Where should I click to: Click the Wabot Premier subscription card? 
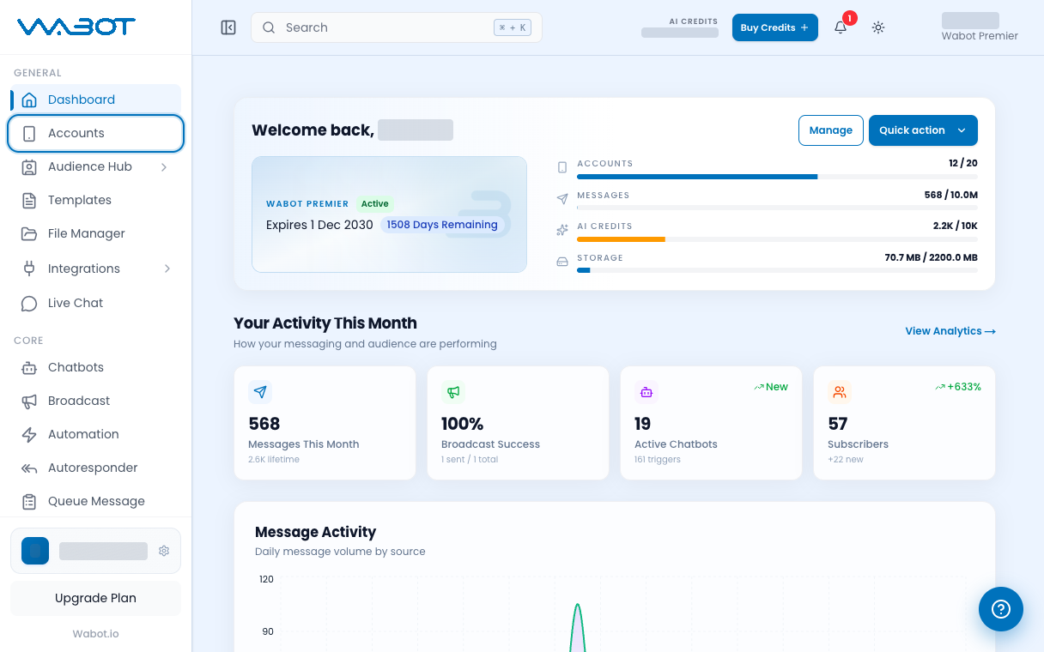(x=389, y=214)
